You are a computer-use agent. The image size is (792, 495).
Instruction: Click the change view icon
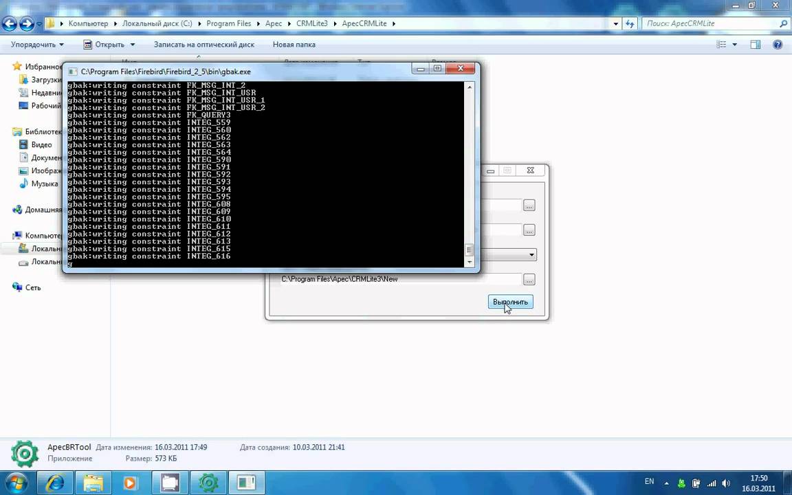(x=721, y=45)
